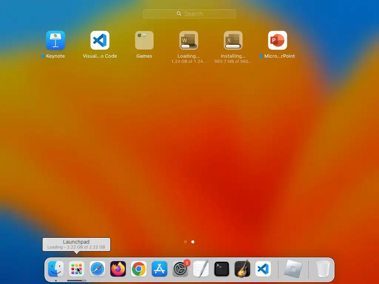Open TextEdit from the Dock
Viewport: 379px width, 284px height.
pyautogui.click(x=201, y=269)
